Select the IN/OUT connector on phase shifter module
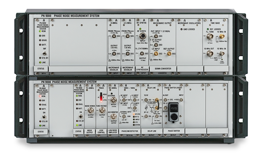This screenshot has height=159, width=262. point(165,100)
